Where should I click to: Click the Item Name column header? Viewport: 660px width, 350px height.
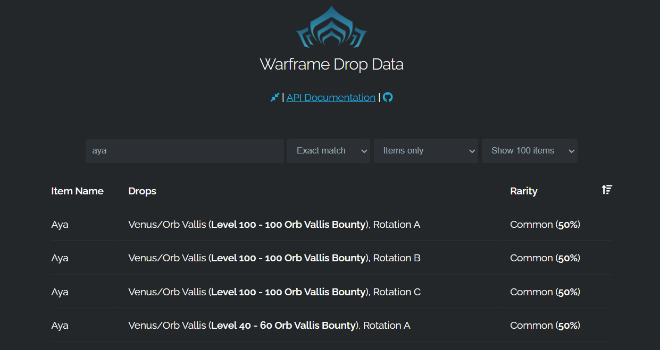[77, 191]
